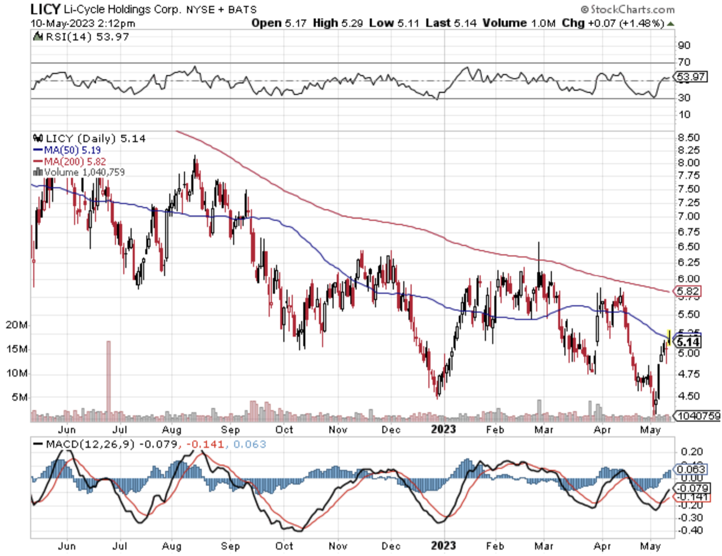Click the 10-May-2023 2:12pm timestamp
The image size is (722, 556).
(x=83, y=23)
